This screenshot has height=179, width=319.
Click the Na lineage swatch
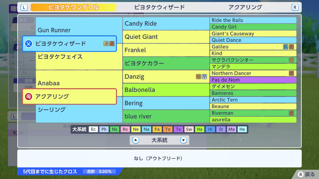coord(146,129)
